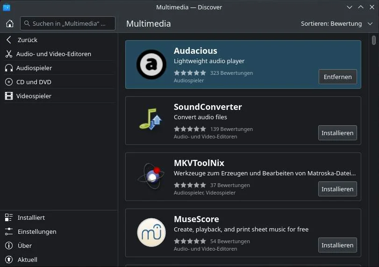Click the Zurück back arrow
This screenshot has width=379, height=267.
[x=9, y=40]
